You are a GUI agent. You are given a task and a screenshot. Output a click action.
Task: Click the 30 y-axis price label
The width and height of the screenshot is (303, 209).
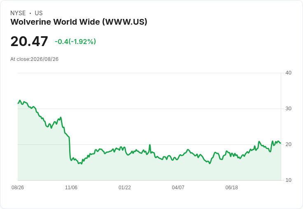point(288,109)
